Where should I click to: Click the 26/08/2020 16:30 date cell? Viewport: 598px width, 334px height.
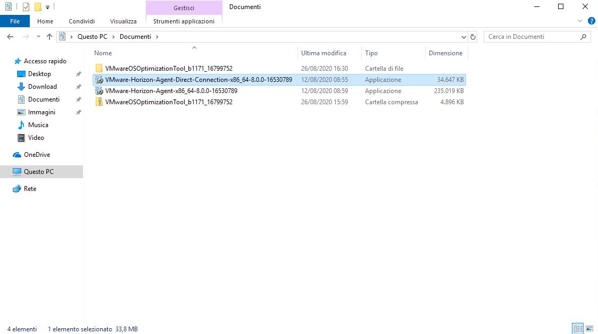click(x=324, y=69)
